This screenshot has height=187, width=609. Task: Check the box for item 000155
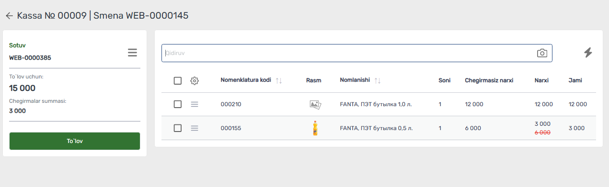pyautogui.click(x=178, y=128)
